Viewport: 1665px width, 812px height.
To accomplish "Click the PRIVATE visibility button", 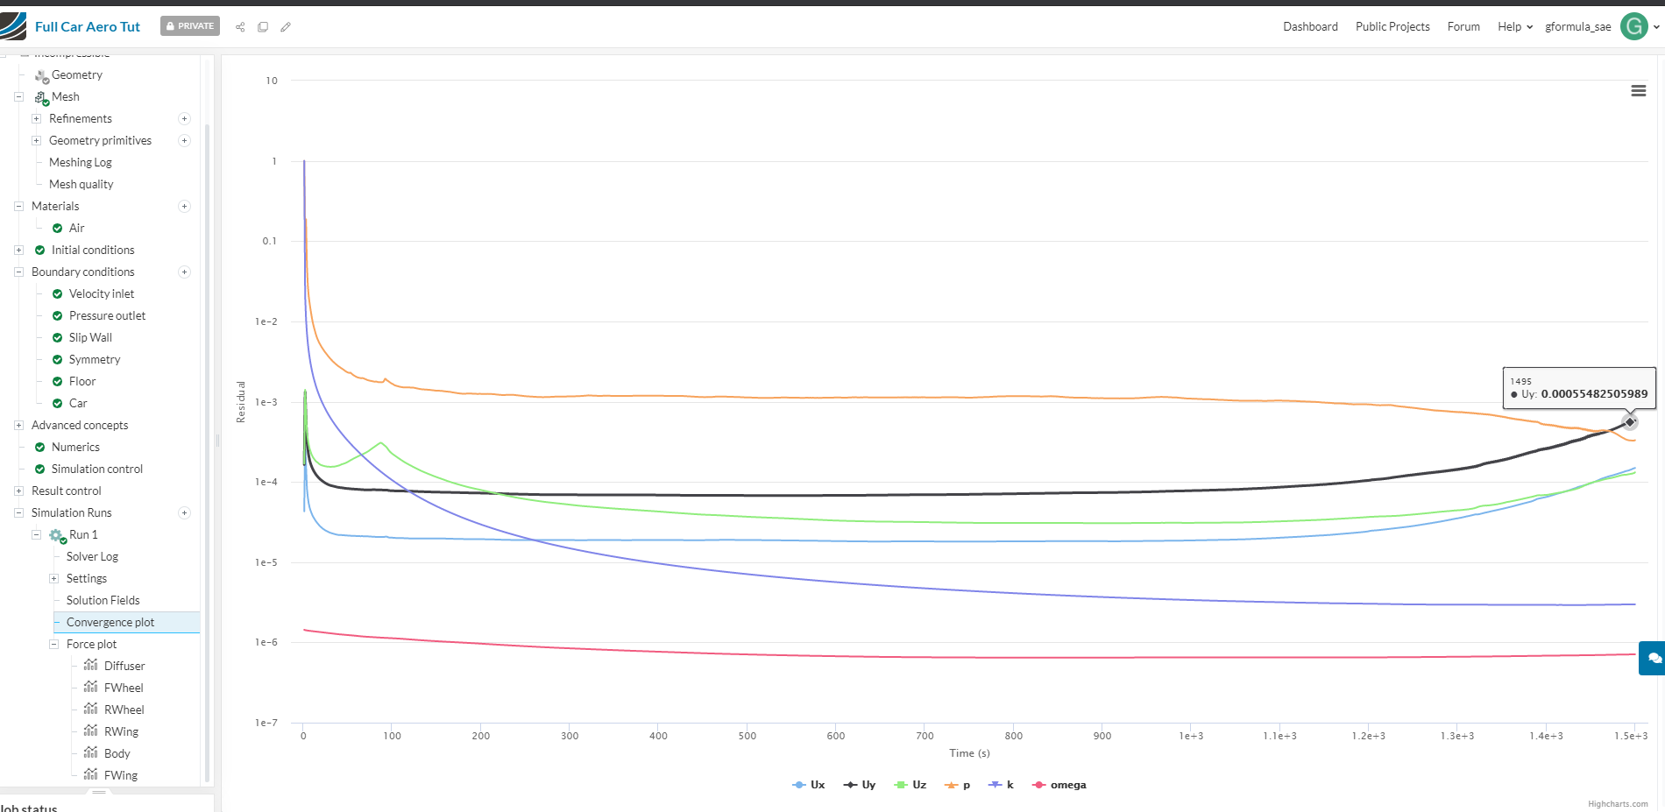I will (x=190, y=26).
